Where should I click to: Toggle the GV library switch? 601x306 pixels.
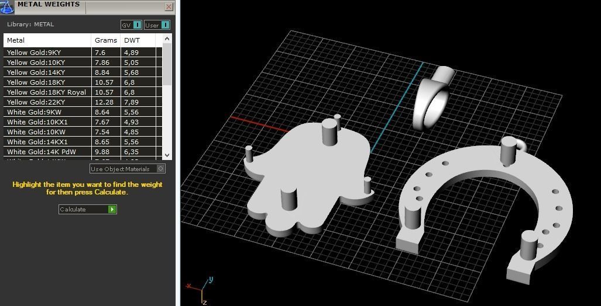(x=132, y=25)
